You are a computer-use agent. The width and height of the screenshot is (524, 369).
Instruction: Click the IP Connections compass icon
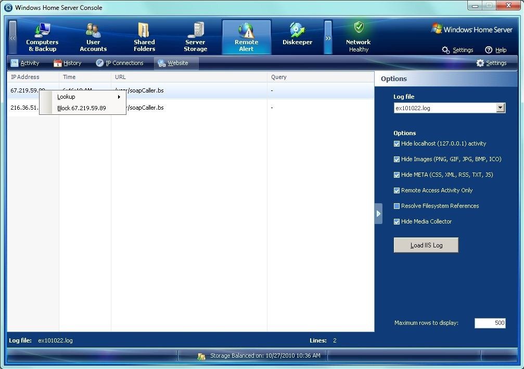click(x=100, y=63)
